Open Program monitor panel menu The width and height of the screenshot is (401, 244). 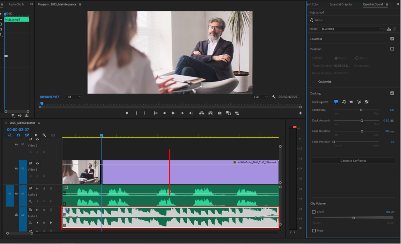[80, 4]
